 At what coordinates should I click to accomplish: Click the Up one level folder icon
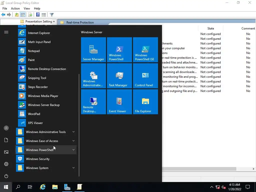point(17,15)
